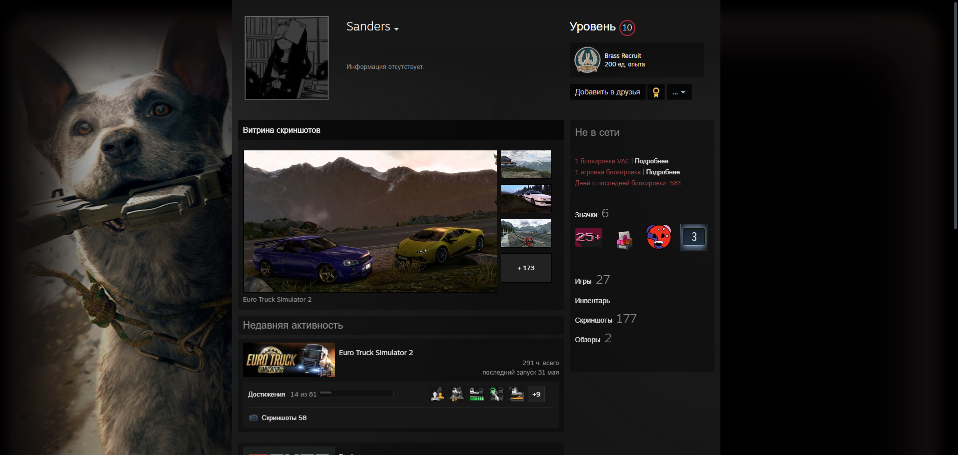Click the 1 игровая блокировка text
958x455 pixels.
coord(607,172)
